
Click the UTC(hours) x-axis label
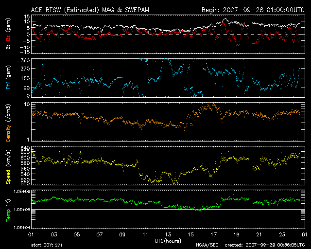tap(167, 241)
